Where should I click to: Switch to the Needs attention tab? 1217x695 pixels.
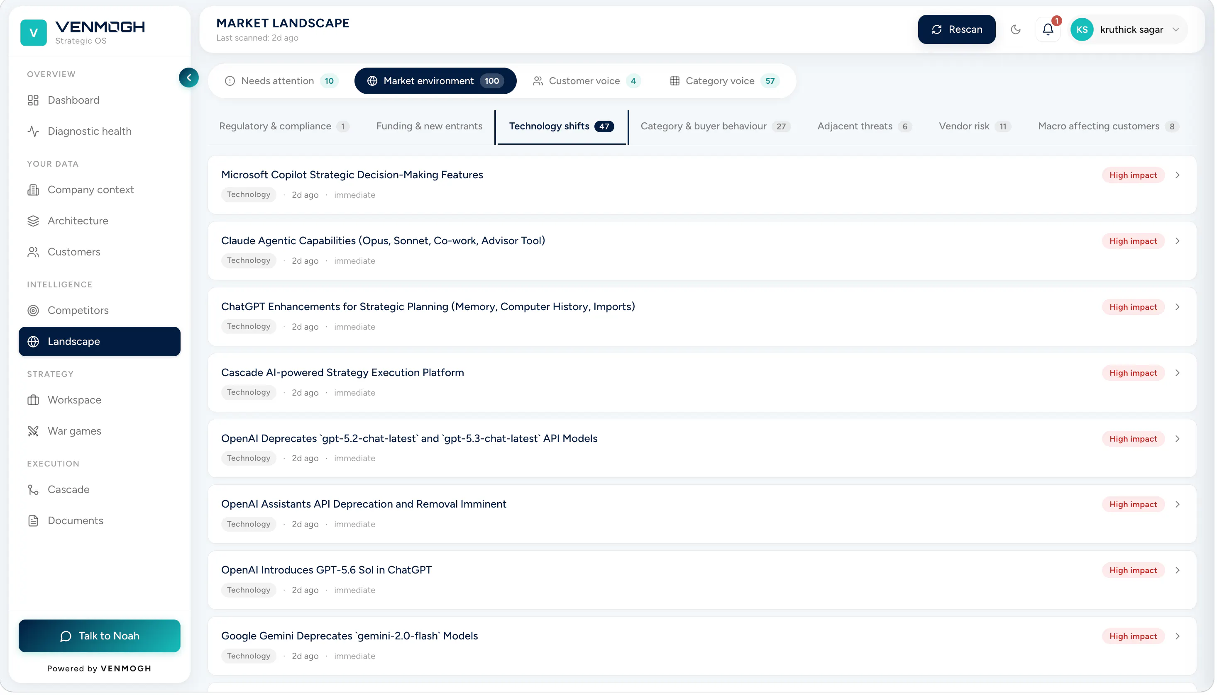click(x=282, y=81)
